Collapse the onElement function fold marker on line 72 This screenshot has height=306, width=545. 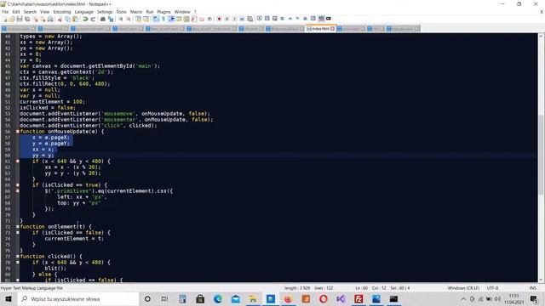18,227
